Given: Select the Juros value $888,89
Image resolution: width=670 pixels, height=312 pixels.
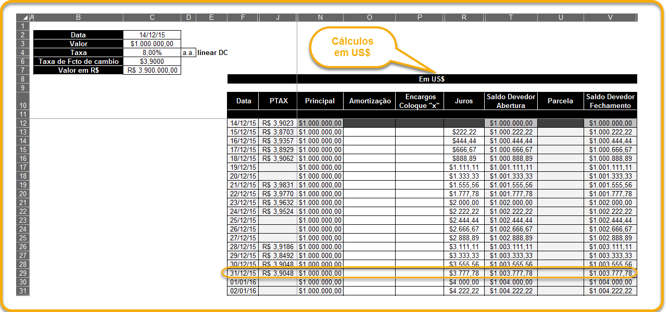Looking at the screenshot, I should pos(464,158).
